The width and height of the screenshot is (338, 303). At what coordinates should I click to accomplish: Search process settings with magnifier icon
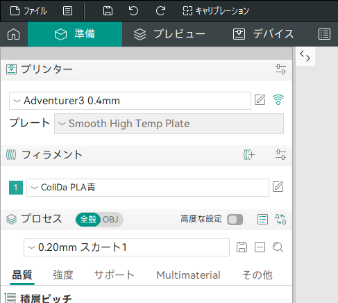coord(278,247)
